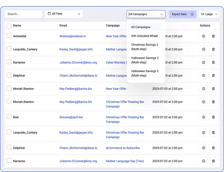This screenshot has width=224, height=172.
Task: Open Shanna@melissa.tv email link
Action: click(x=73, y=36)
